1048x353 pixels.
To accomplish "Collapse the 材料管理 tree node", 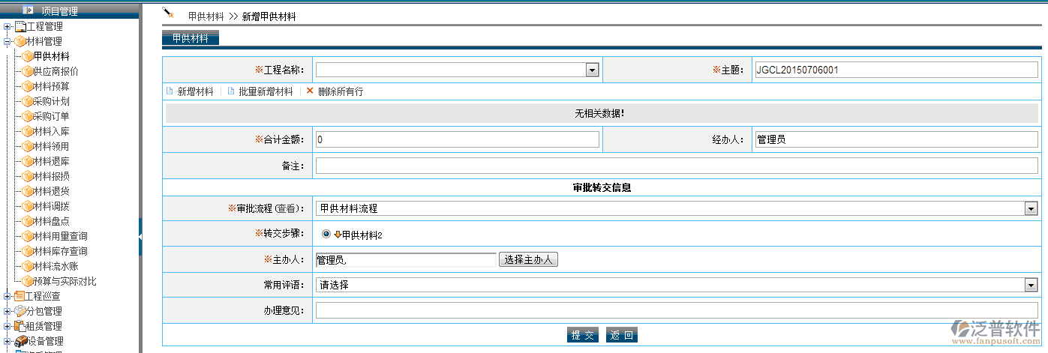I will coord(8,41).
